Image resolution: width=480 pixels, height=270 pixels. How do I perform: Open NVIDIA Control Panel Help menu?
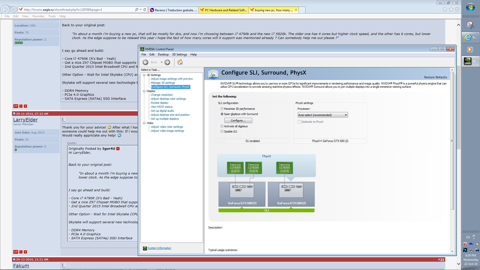193,54
